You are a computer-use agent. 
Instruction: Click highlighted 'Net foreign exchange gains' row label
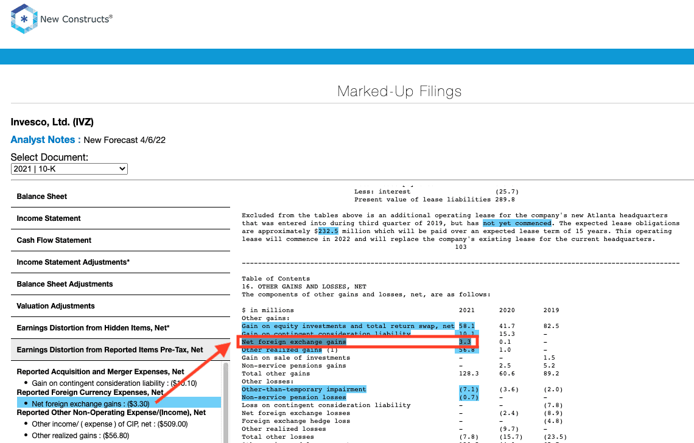click(294, 341)
